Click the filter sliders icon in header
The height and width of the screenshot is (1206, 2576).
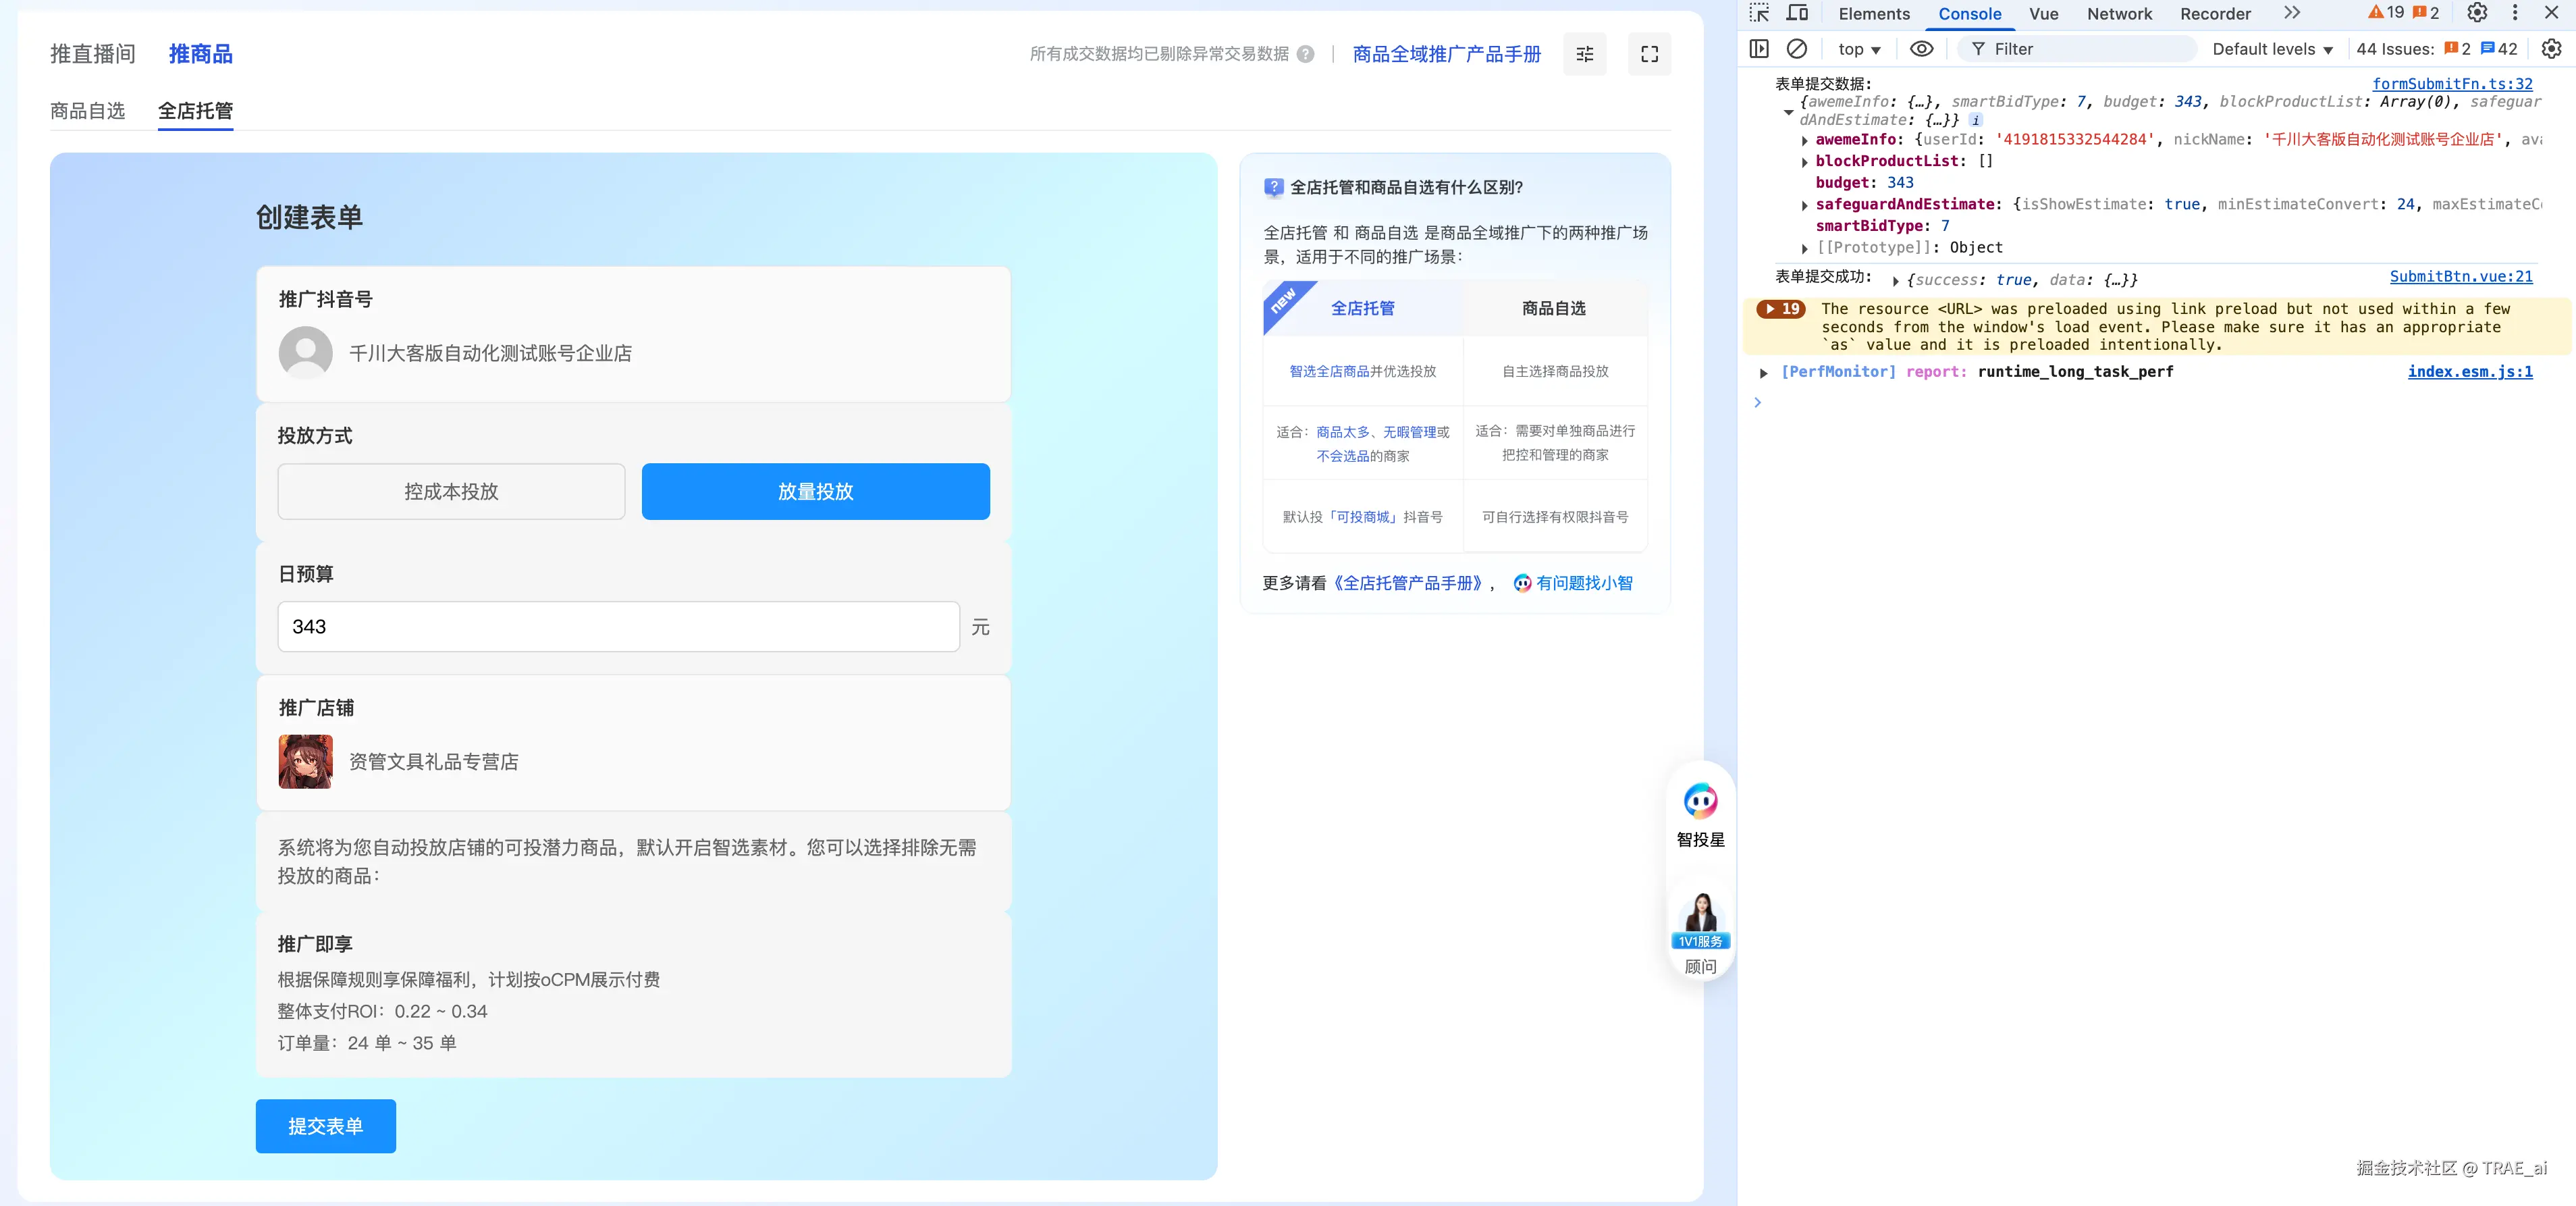[x=1585, y=54]
